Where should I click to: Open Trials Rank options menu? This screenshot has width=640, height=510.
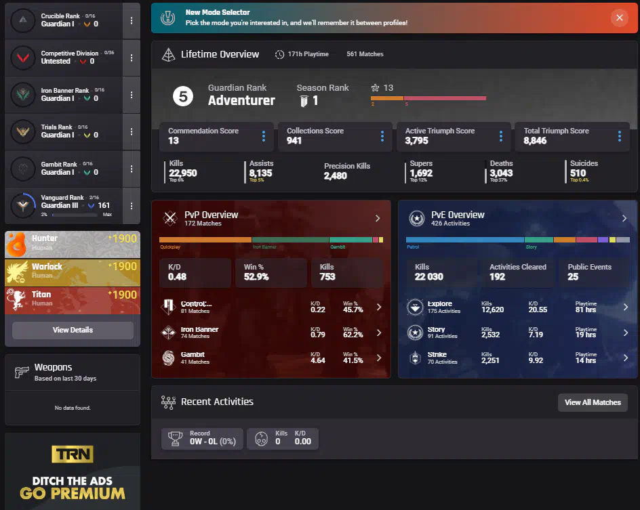pyautogui.click(x=132, y=131)
